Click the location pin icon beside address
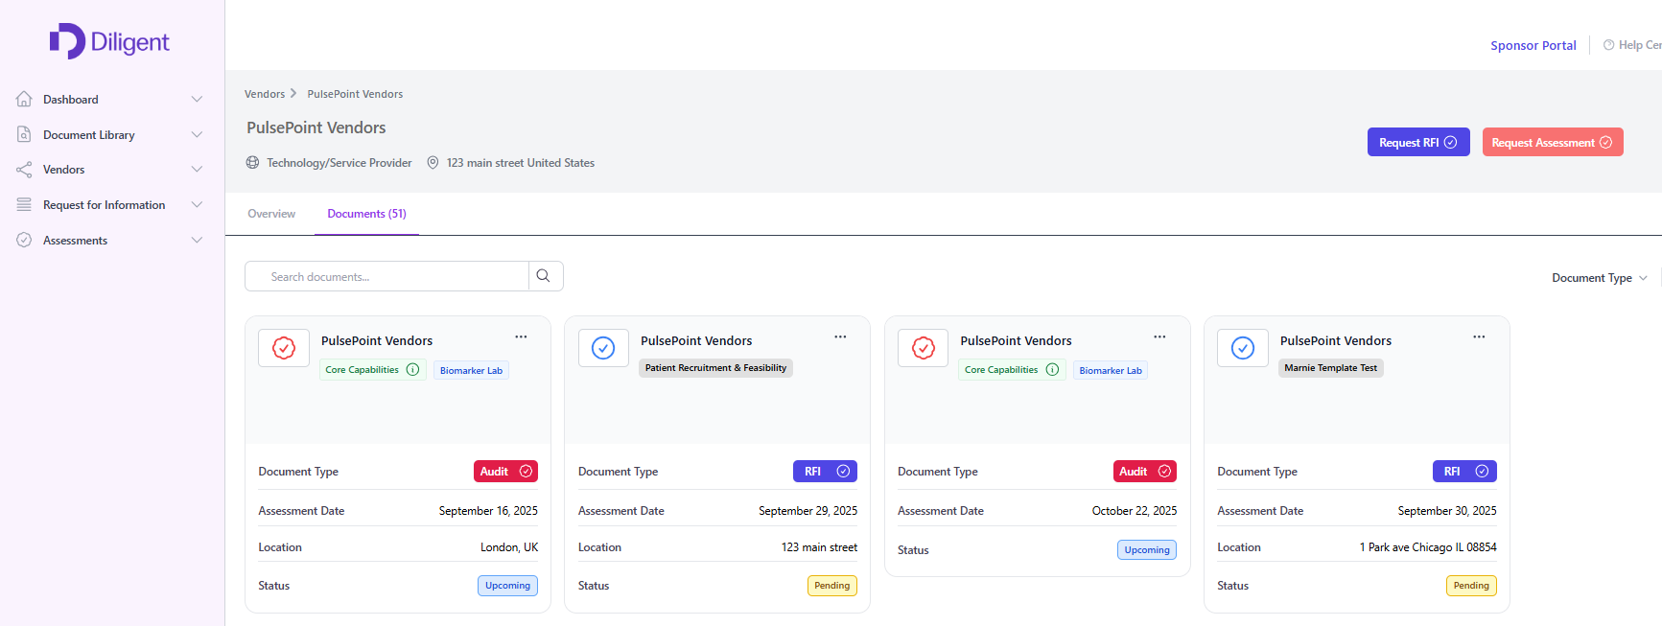 click(433, 163)
